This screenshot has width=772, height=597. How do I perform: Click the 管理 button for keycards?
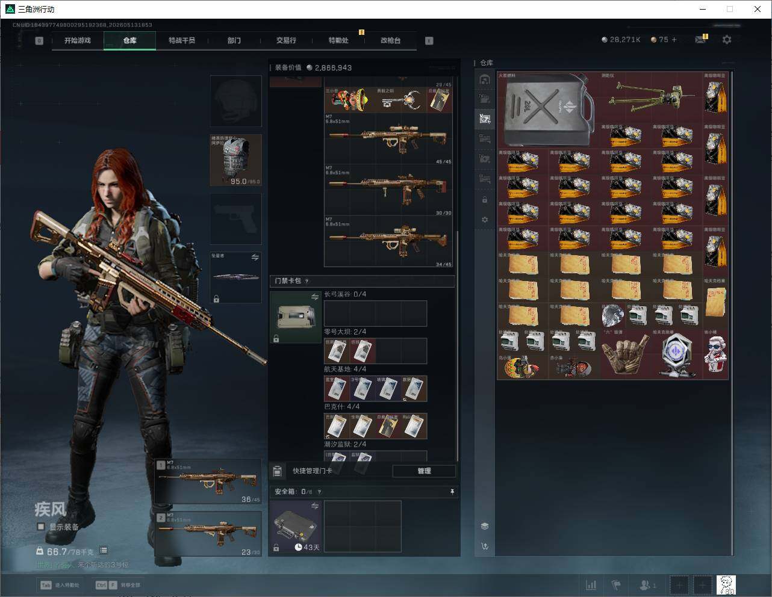[424, 471]
